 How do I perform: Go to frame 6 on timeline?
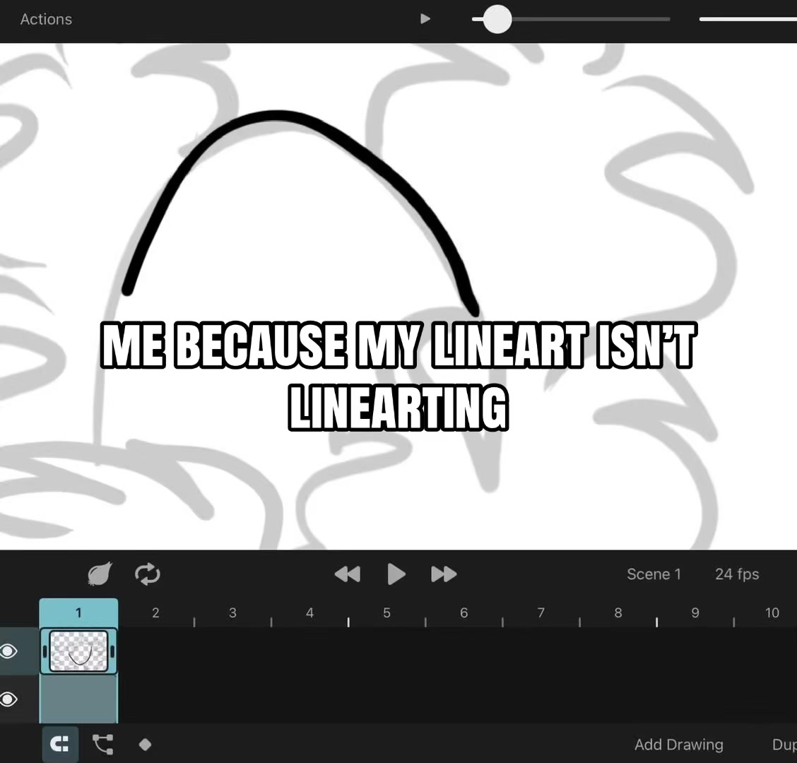tap(464, 613)
